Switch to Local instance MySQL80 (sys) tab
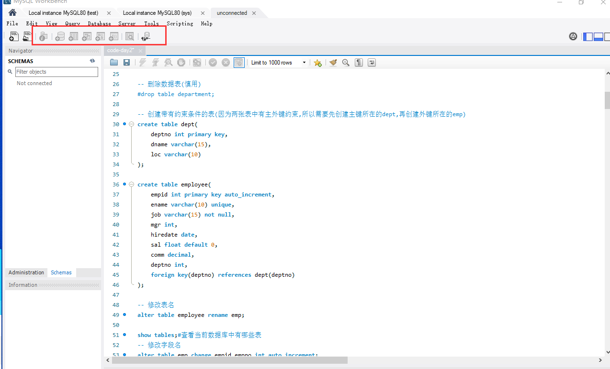Screen dimensions: 610x369 (x=157, y=13)
